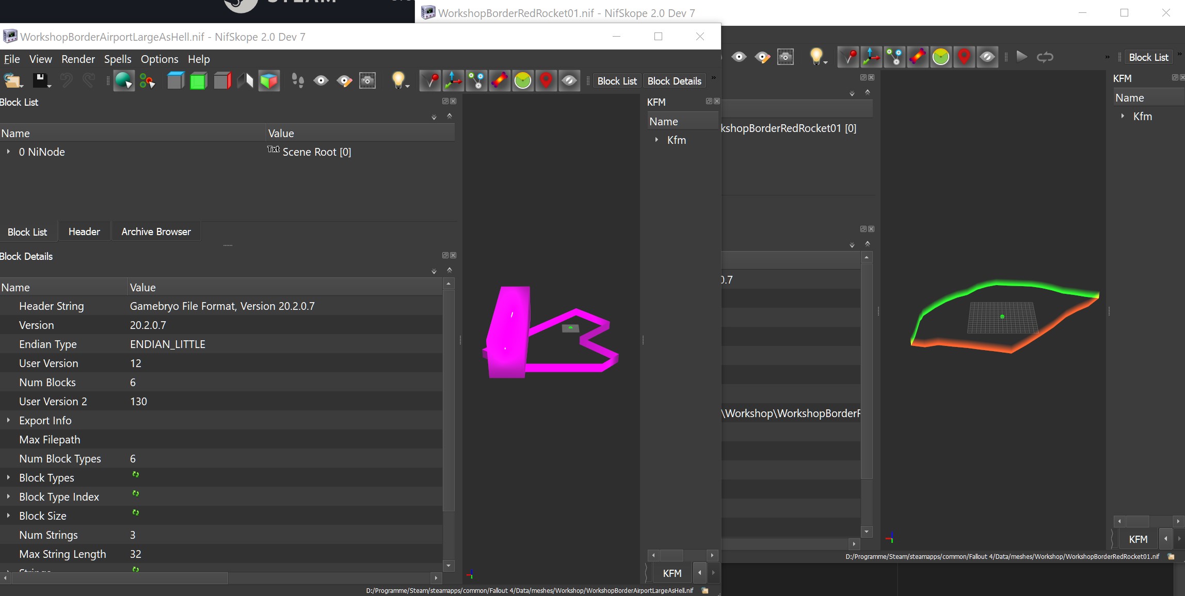Click the walk mode footprints icon

pos(298,81)
